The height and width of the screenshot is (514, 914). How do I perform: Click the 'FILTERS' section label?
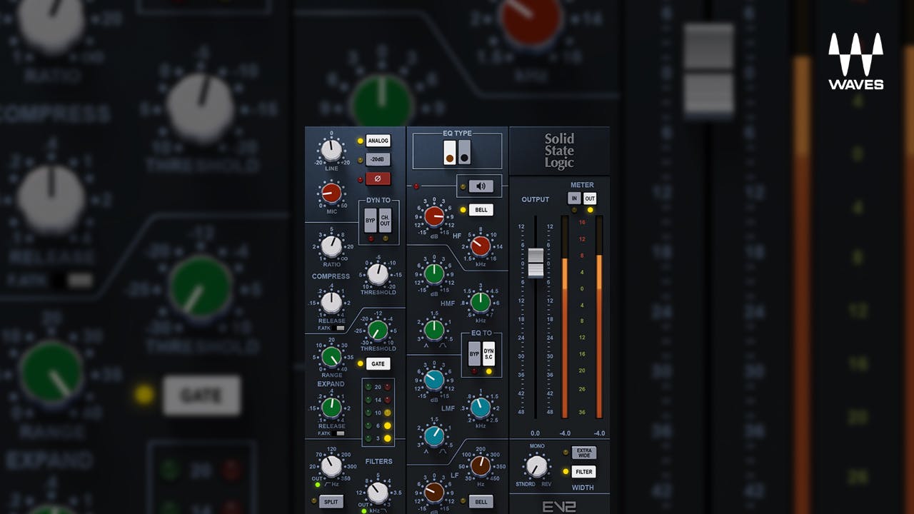378,461
